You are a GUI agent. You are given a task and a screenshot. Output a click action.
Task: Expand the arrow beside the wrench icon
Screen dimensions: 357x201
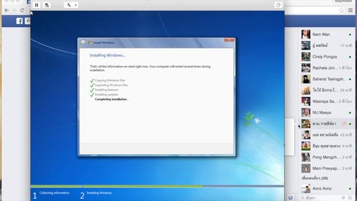[76, 5]
